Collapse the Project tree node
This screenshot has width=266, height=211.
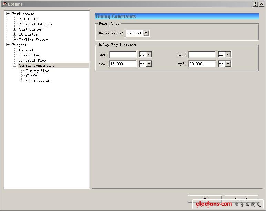coord(8,45)
